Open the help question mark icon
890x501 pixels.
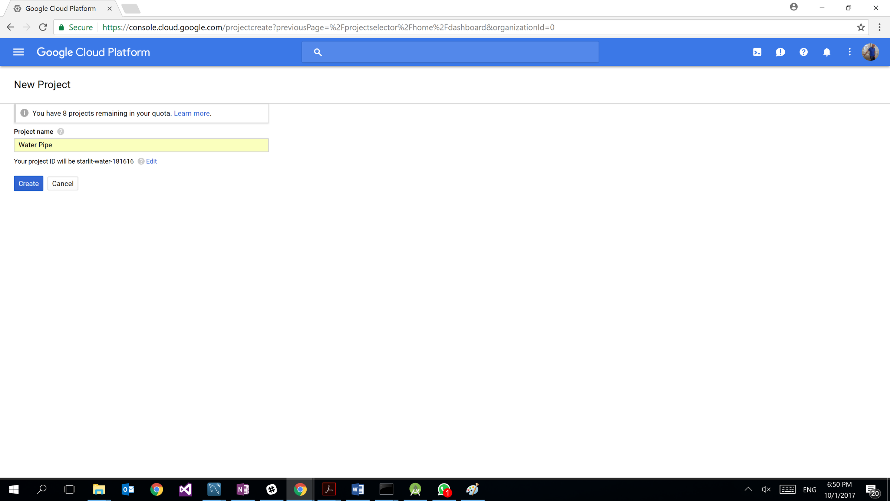tap(803, 52)
